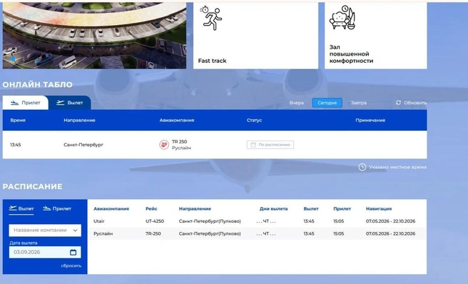This screenshot has height=284, width=468.
Task: Click Санкт-Петербург(Пулково) in the Руслайн schedule row
Action: [x=210, y=234]
